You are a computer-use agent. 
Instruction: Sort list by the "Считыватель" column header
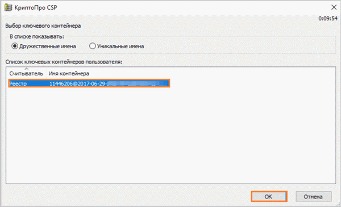point(26,74)
